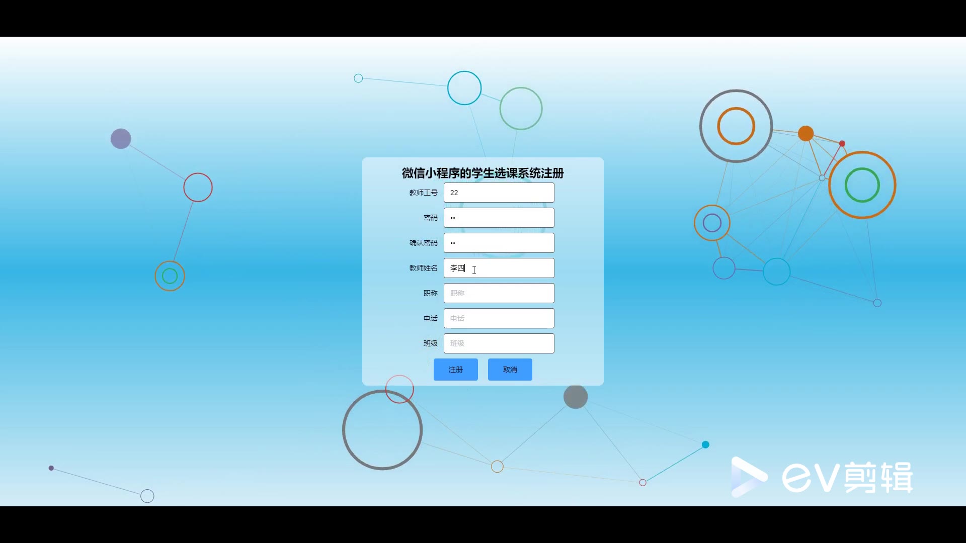966x543 pixels.
Task: Click the 电话 label text
Action: pos(430,318)
